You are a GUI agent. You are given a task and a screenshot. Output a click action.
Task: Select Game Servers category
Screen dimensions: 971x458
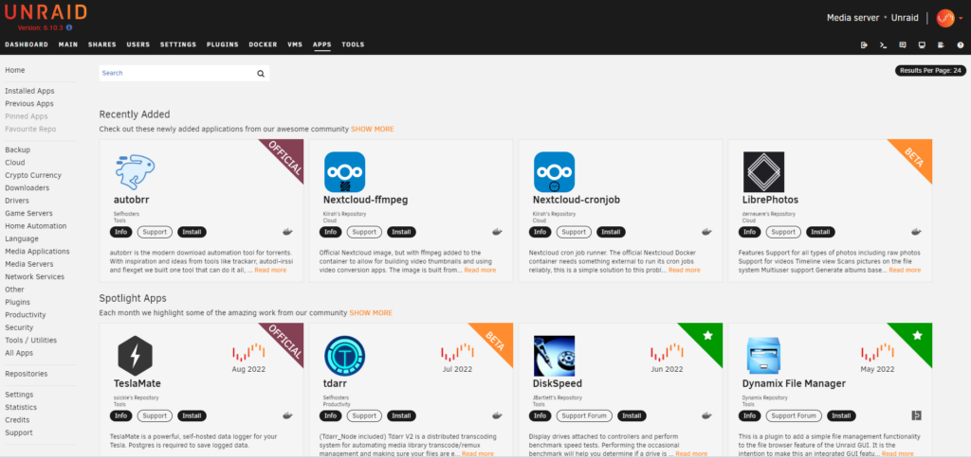tap(28, 213)
